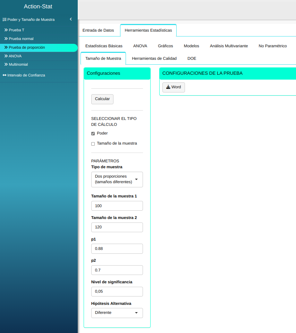Image resolution: width=296 pixels, height=333 pixels.
Task: Uncheck the Poder checkbox
Action: coord(93,133)
